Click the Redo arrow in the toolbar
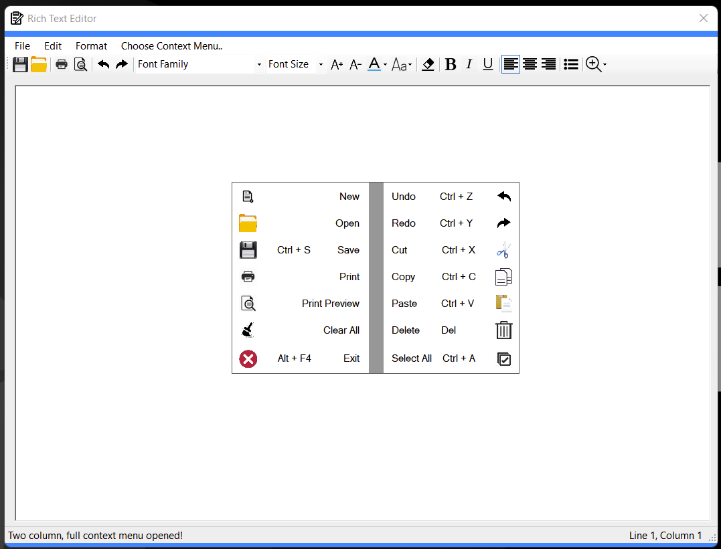Image resolution: width=721 pixels, height=549 pixels. [x=122, y=64]
